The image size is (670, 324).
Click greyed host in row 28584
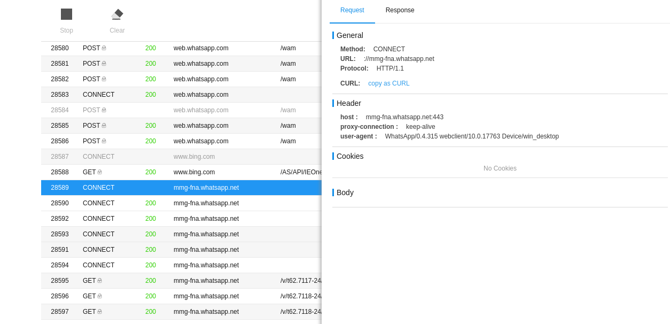tap(201, 110)
